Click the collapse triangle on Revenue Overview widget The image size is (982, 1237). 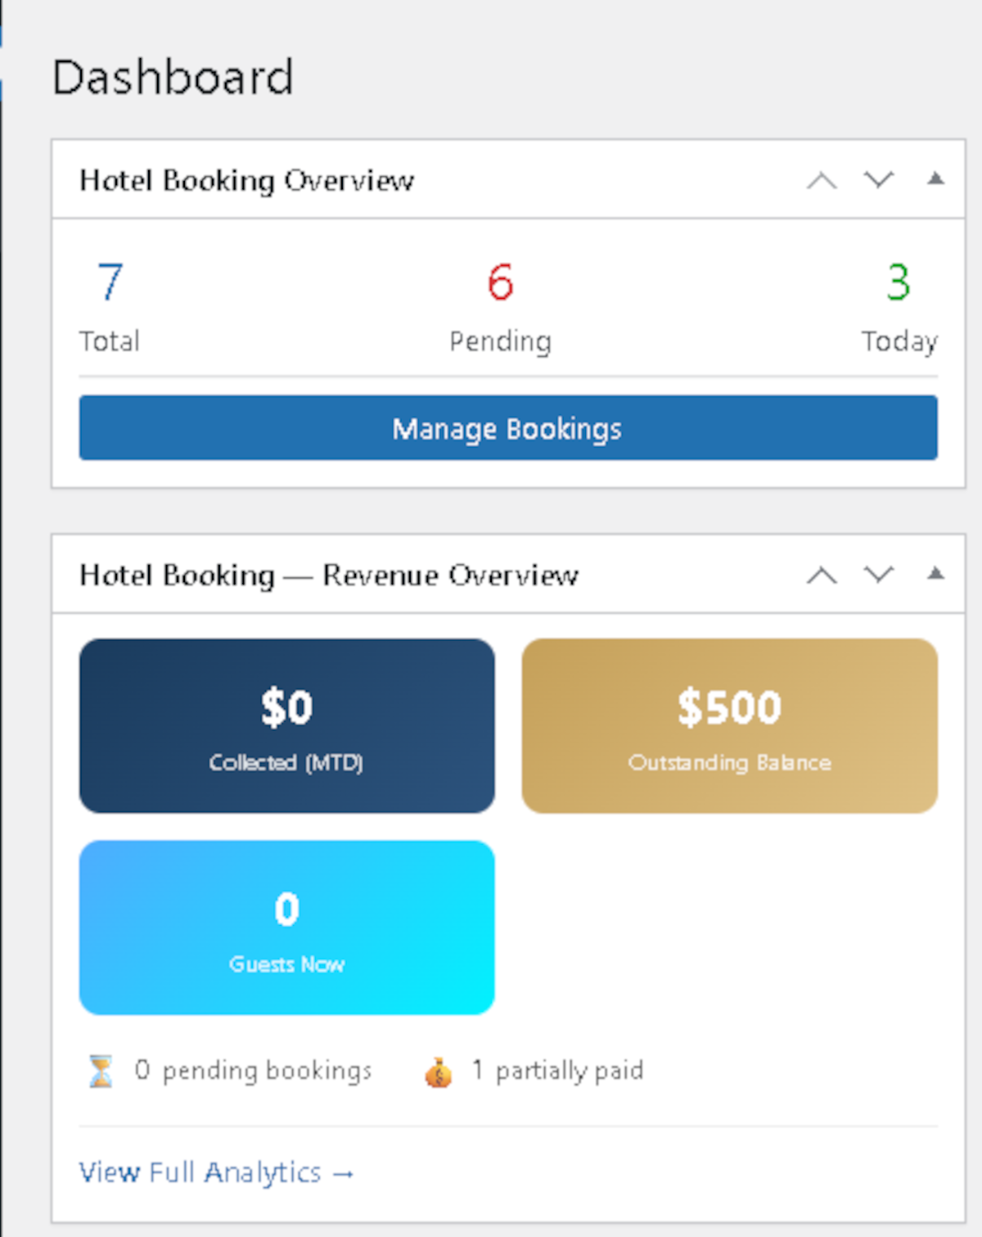coord(936,574)
